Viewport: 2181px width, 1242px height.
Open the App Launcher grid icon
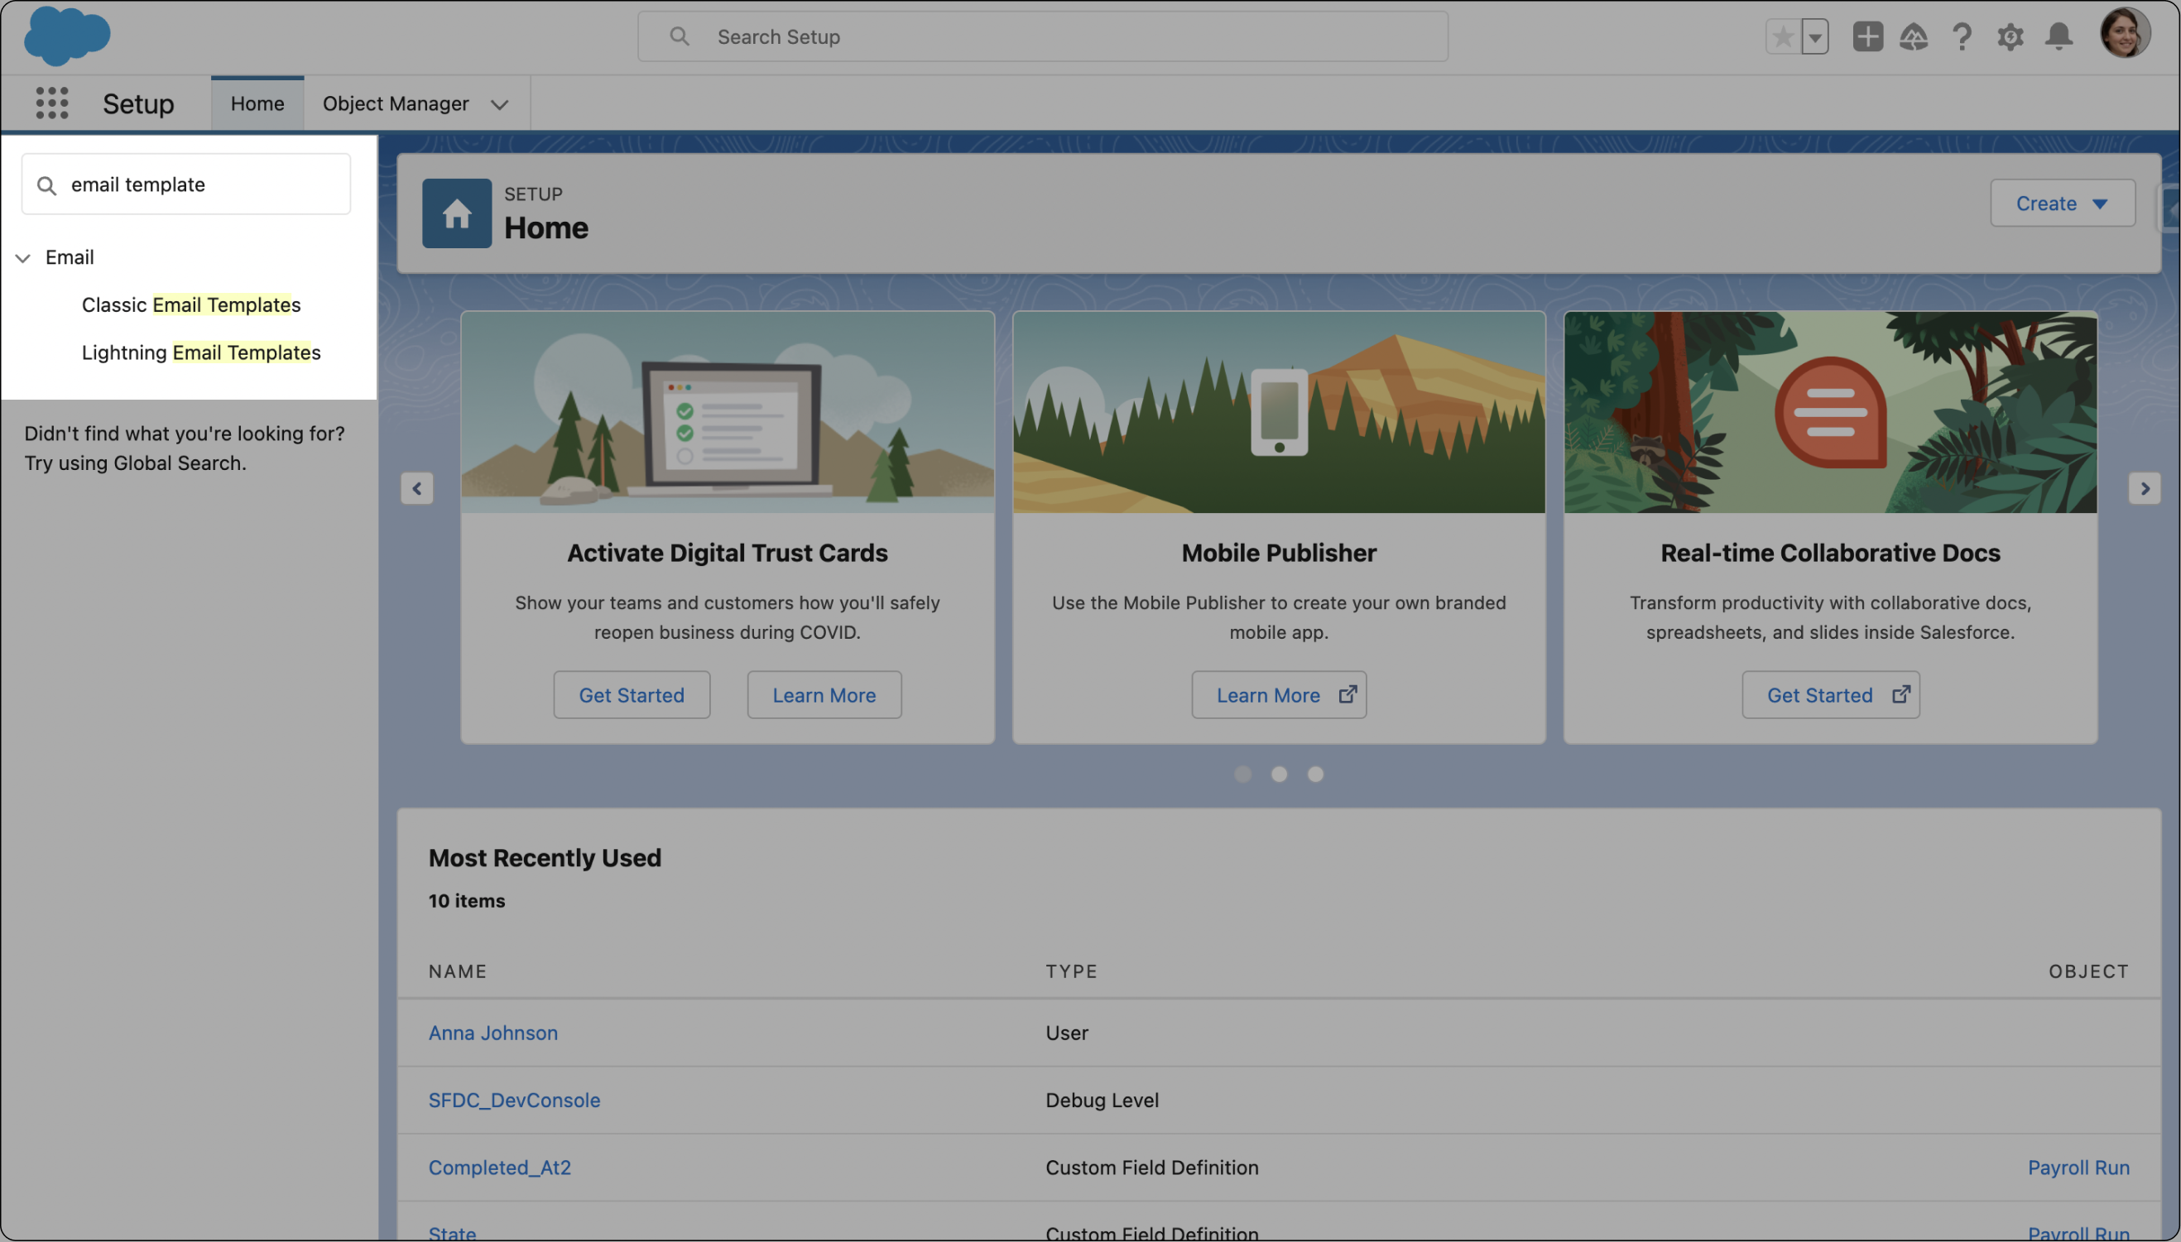pyautogui.click(x=52, y=103)
